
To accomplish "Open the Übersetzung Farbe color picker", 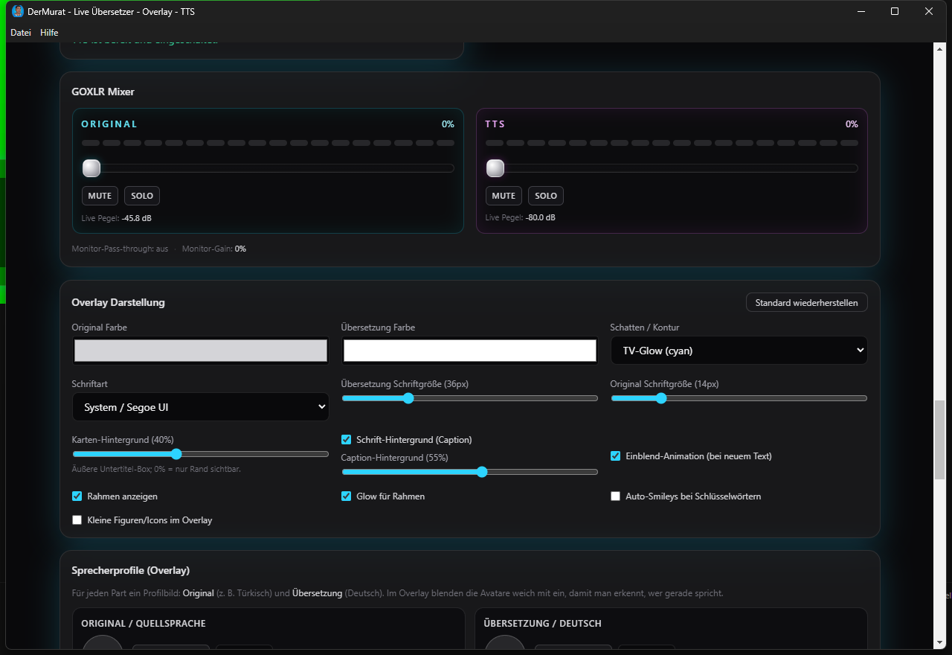I will (470, 351).
